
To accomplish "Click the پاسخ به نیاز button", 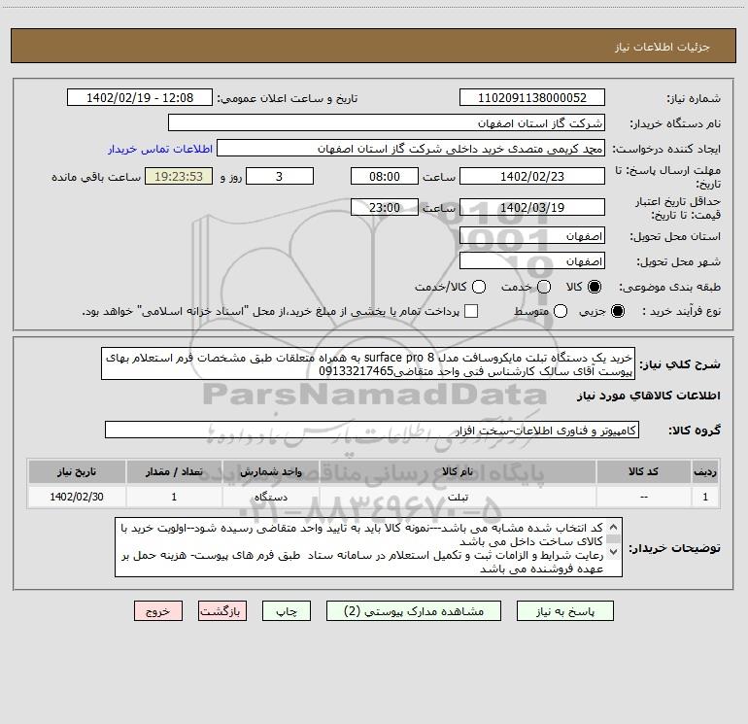I will (564, 611).
